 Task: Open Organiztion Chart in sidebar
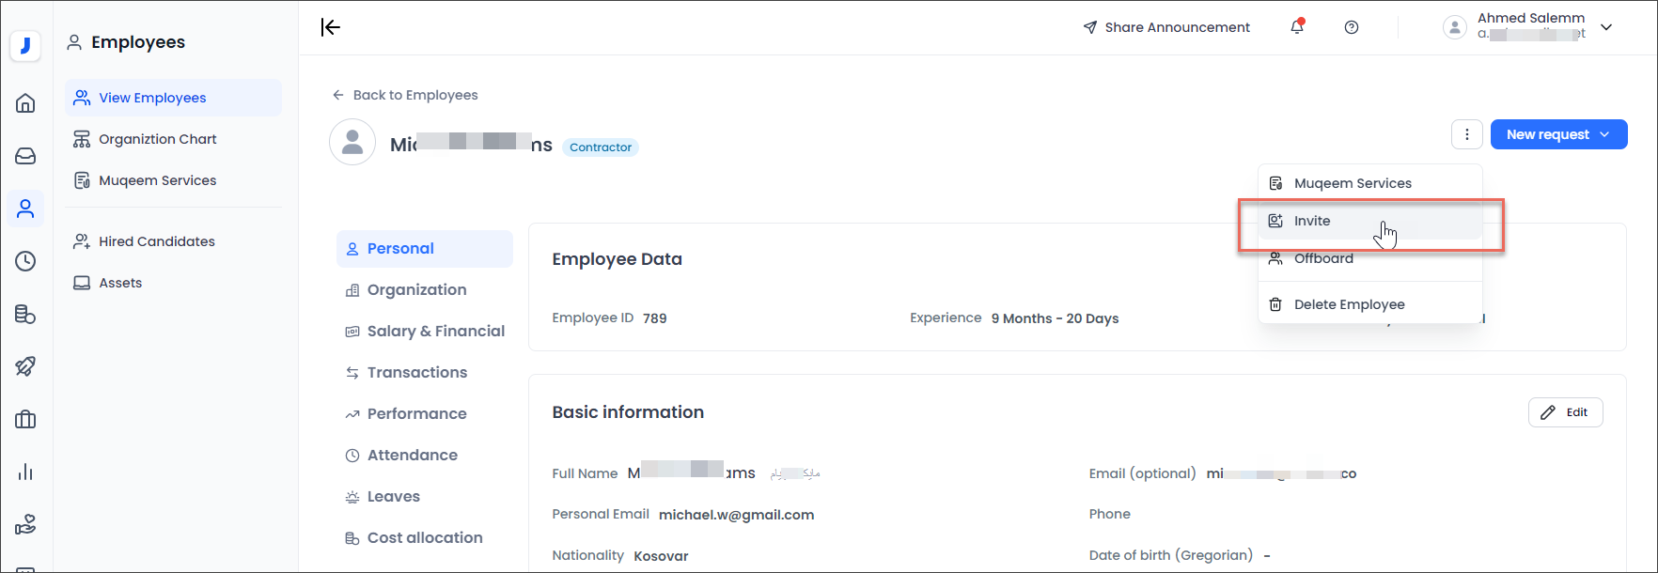157,139
